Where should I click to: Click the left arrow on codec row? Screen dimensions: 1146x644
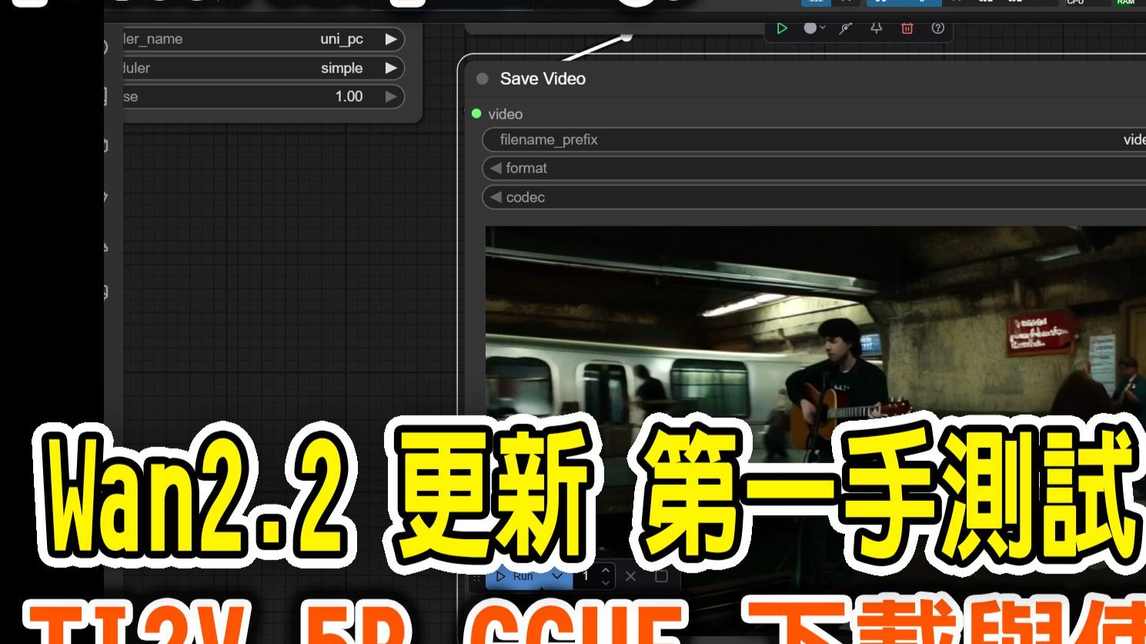(495, 197)
